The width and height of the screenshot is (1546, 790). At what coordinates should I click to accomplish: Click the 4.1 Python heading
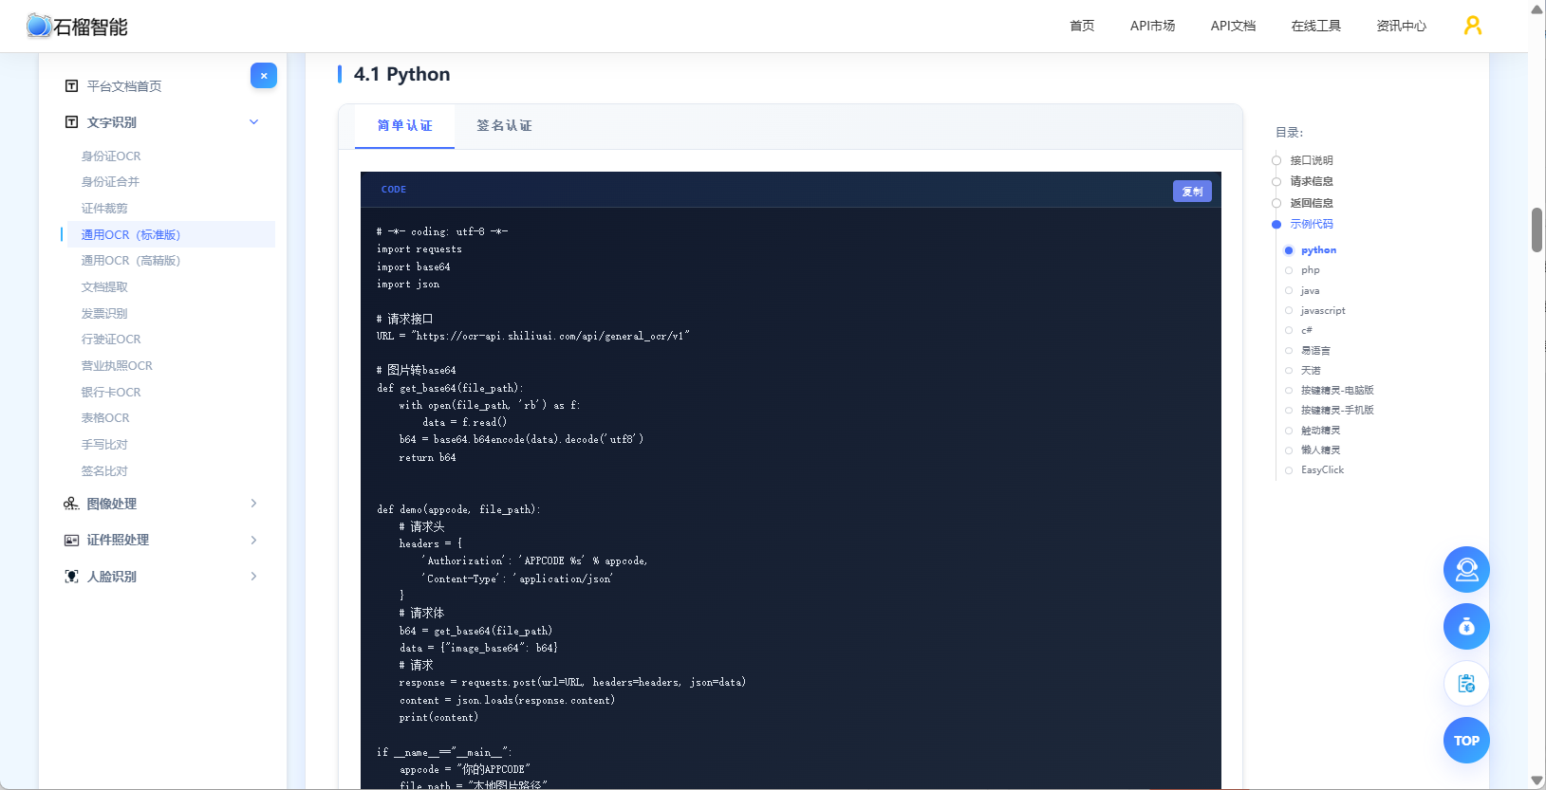[x=401, y=74]
